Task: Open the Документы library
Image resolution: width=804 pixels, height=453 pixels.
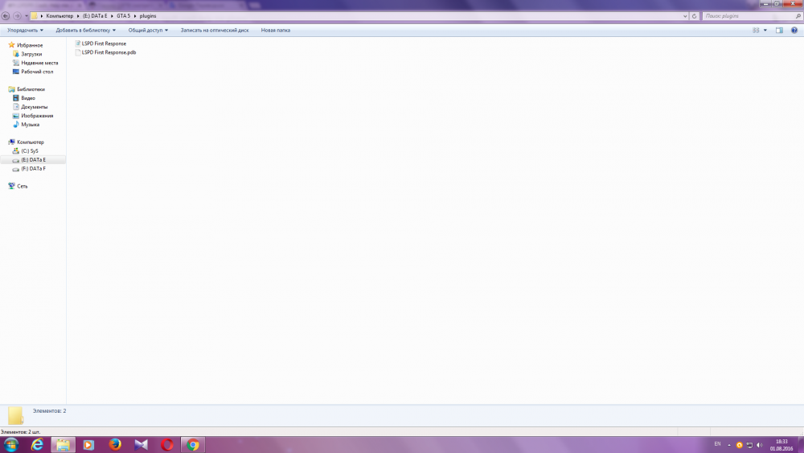Action: click(x=35, y=107)
